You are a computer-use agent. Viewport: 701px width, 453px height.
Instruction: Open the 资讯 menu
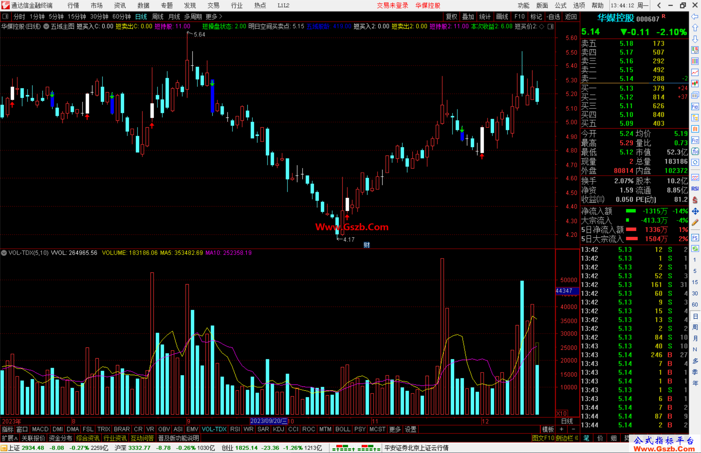pyautogui.click(x=120, y=6)
